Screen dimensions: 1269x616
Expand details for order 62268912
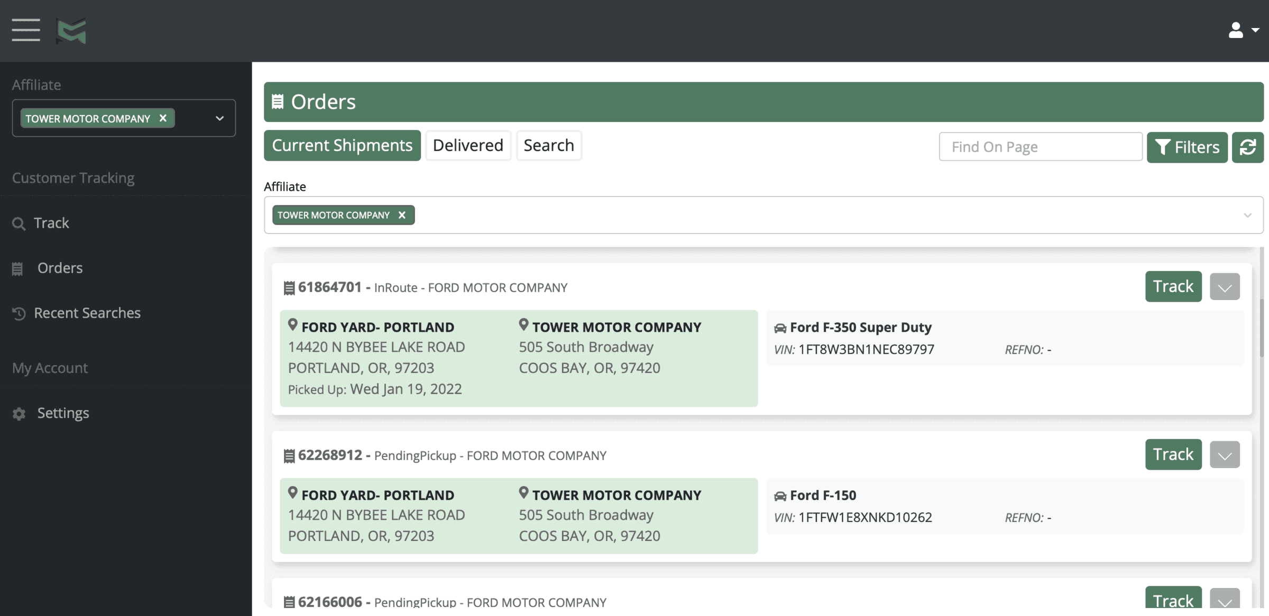(1225, 455)
